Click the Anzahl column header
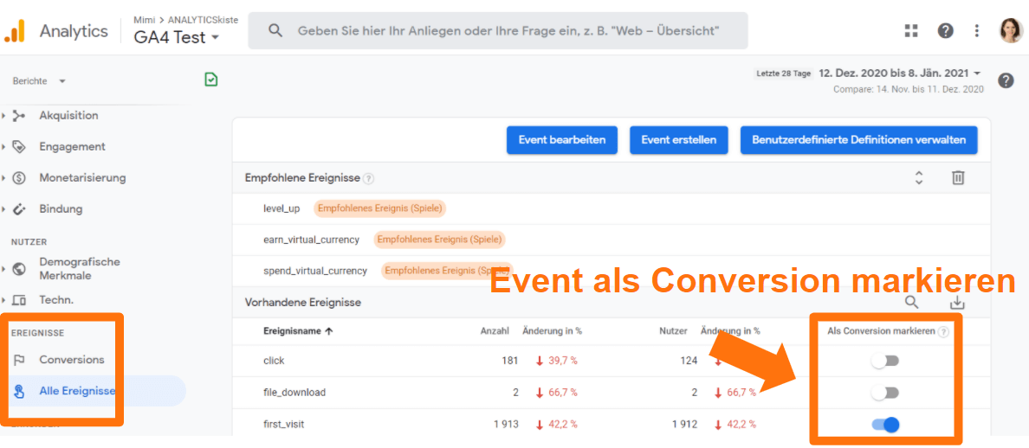Image resolution: width=1029 pixels, height=448 pixels. [x=495, y=330]
